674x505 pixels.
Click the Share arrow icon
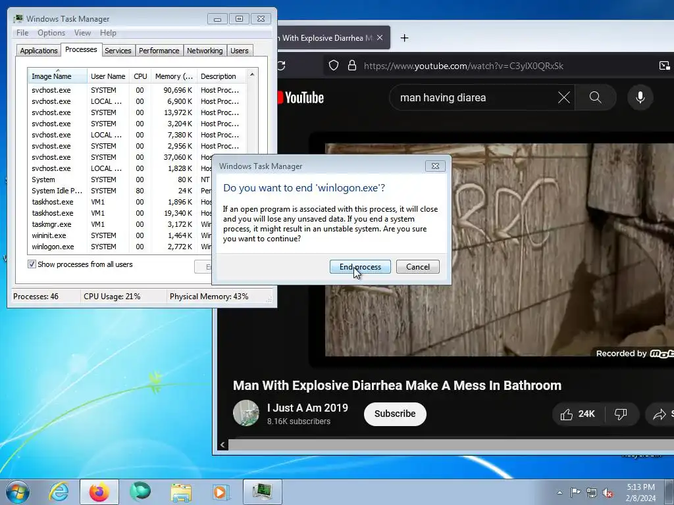pyautogui.click(x=659, y=414)
